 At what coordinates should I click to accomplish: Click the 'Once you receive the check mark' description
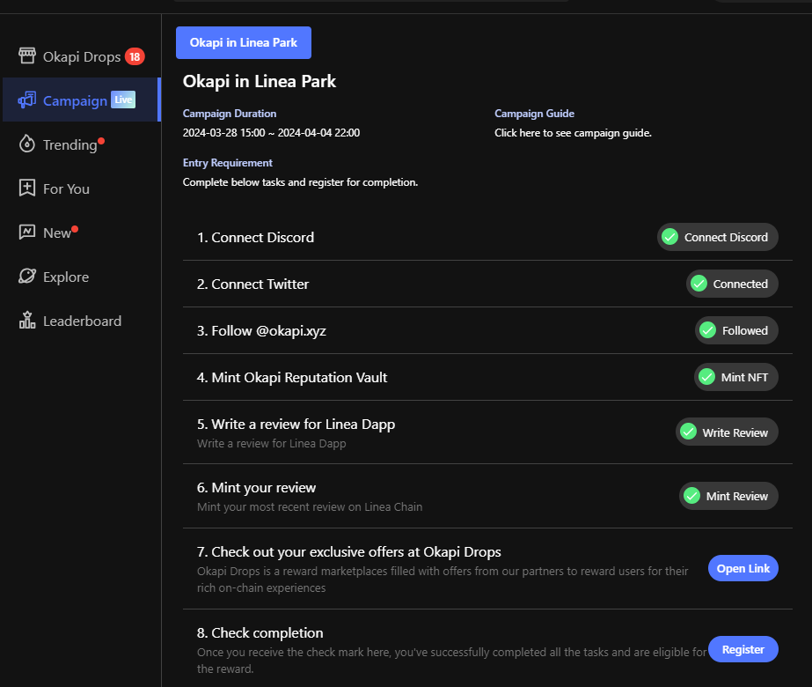click(x=451, y=660)
